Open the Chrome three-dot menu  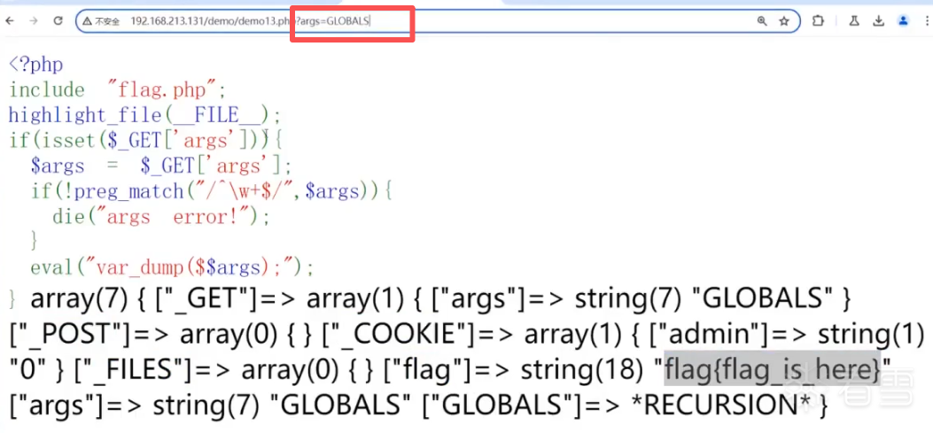[925, 20]
